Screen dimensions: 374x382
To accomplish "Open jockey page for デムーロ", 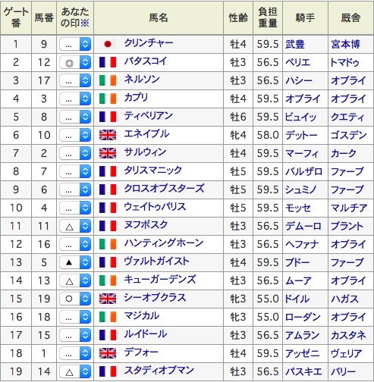I will tap(303, 227).
